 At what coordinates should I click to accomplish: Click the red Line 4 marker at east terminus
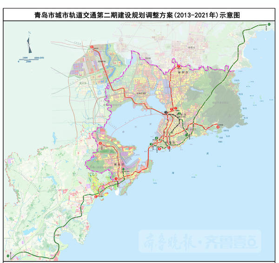(x=218, y=127)
